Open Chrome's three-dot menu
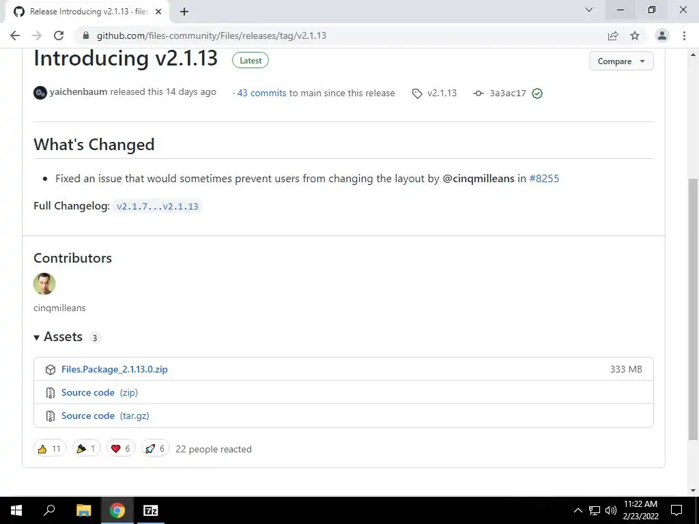The width and height of the screenshot is (699, 524). (684, 35)
